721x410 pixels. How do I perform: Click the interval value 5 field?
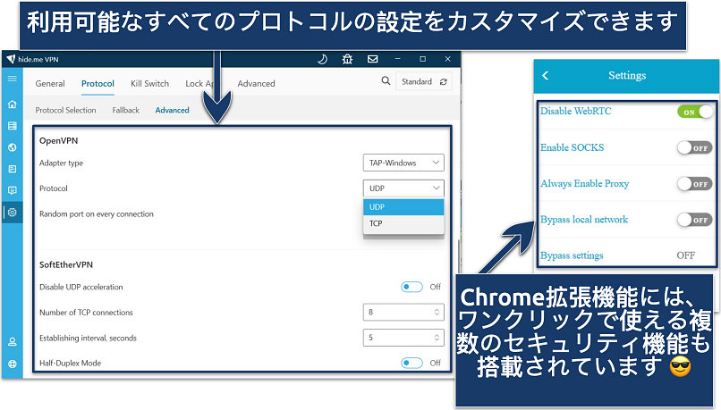403,338
